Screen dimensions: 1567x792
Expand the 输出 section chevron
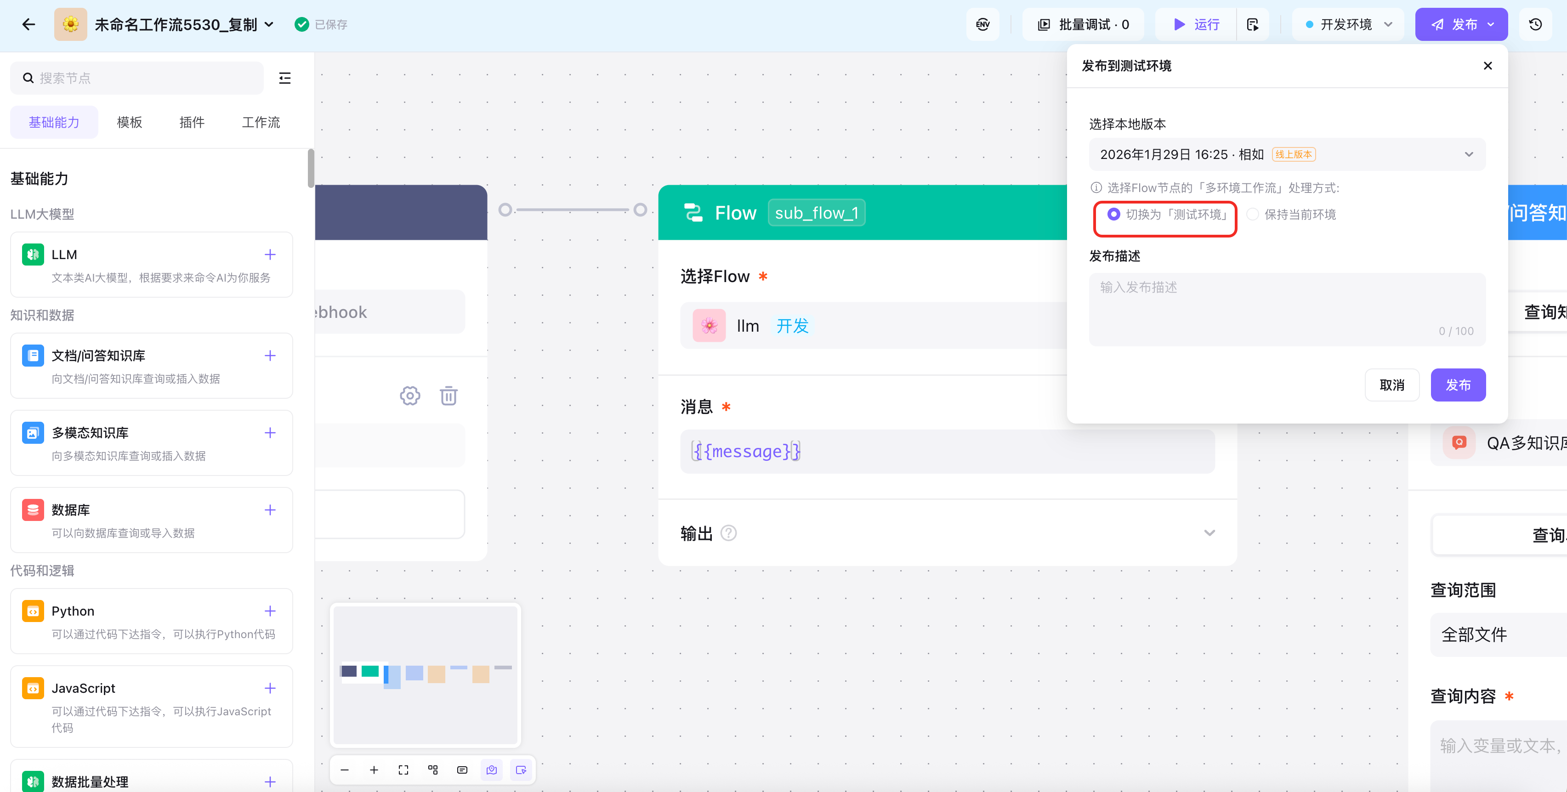click(x=1209, y=533)
